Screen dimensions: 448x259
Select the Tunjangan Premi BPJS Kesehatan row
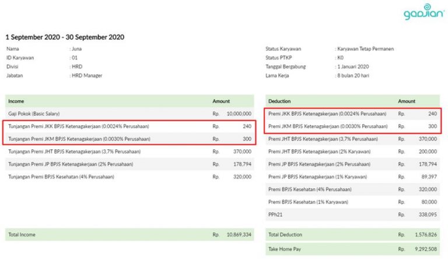(61, 177)
